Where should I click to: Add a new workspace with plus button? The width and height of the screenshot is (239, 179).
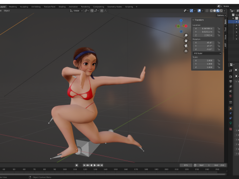[x=136, y=7]
